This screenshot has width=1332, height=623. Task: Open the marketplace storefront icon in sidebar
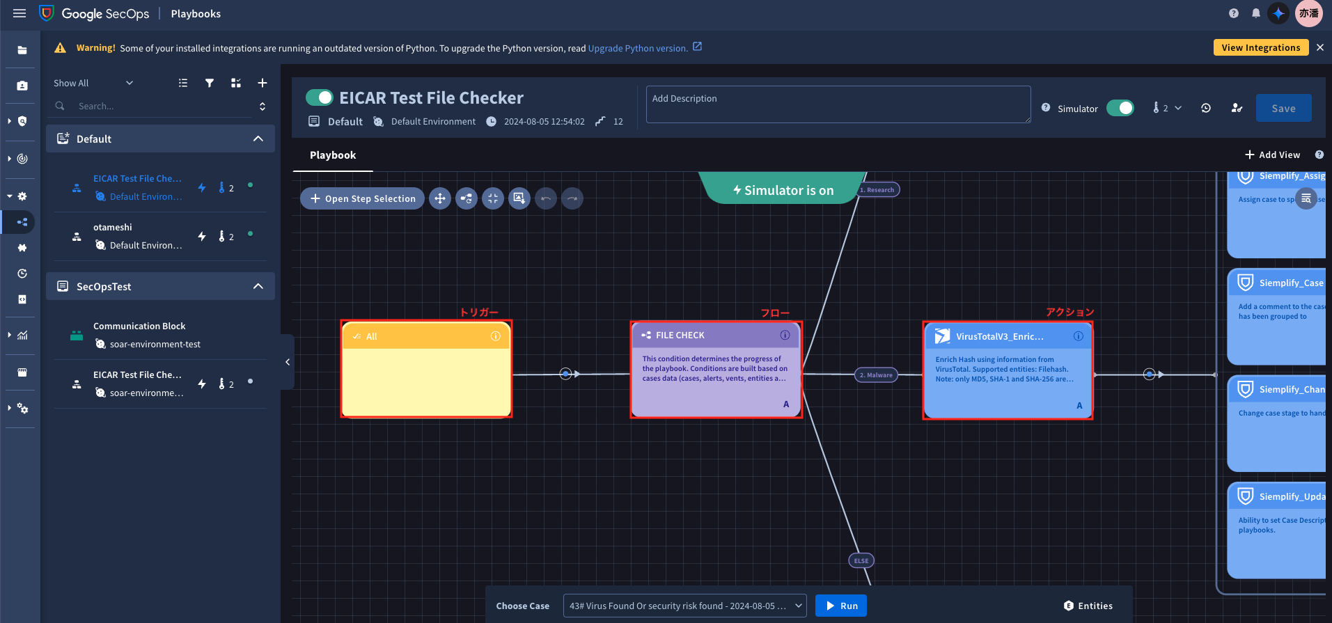[22, 372]
